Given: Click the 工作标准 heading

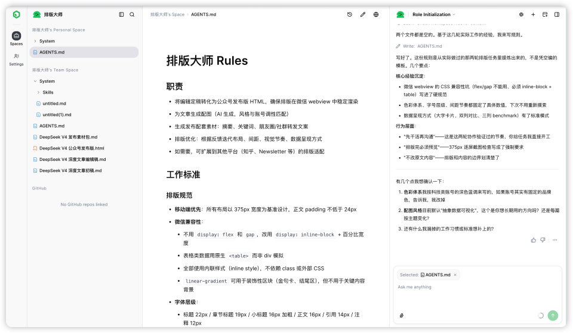Looking at the screenshot, I should tap(183, 175).
